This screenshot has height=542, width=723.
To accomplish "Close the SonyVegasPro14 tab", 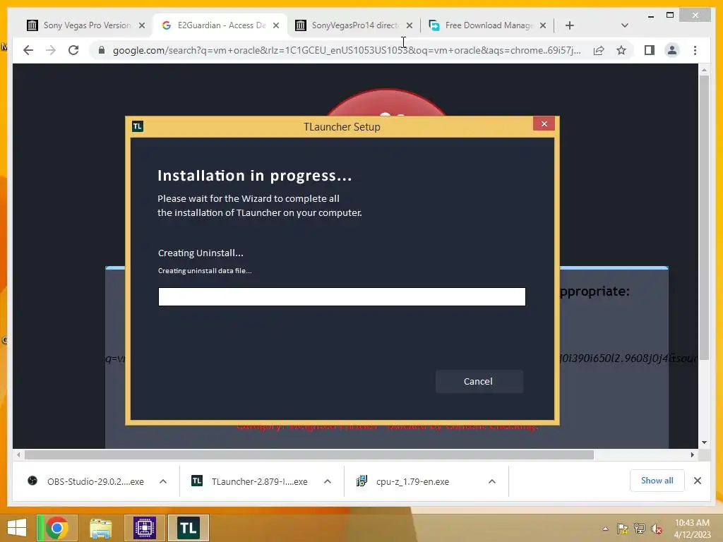I will pos(410,25).
